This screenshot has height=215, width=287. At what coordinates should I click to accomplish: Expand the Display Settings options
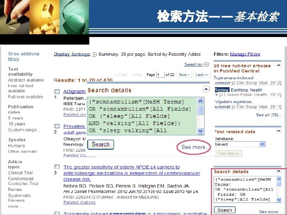click(x=72, y=54)
